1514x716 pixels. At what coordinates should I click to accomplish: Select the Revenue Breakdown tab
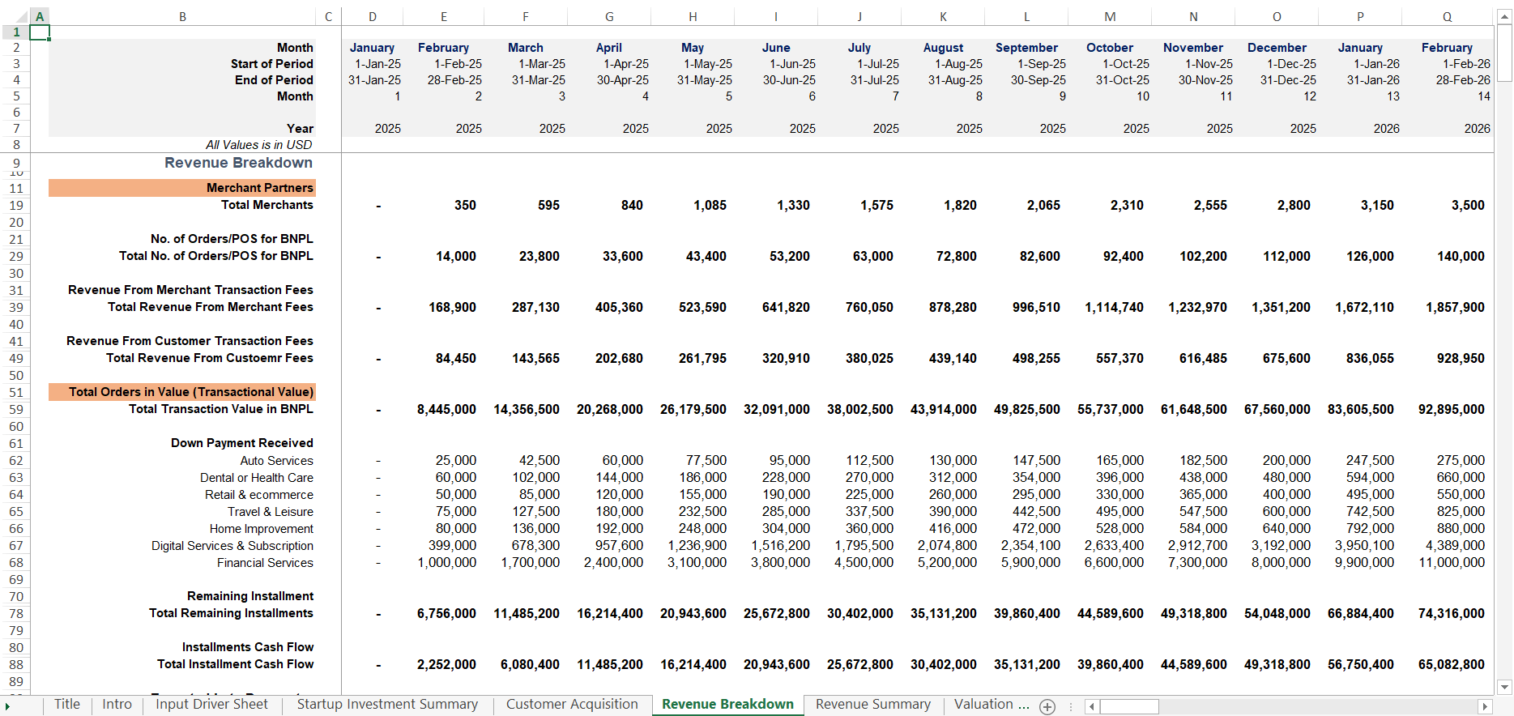(x=727, y=705)
